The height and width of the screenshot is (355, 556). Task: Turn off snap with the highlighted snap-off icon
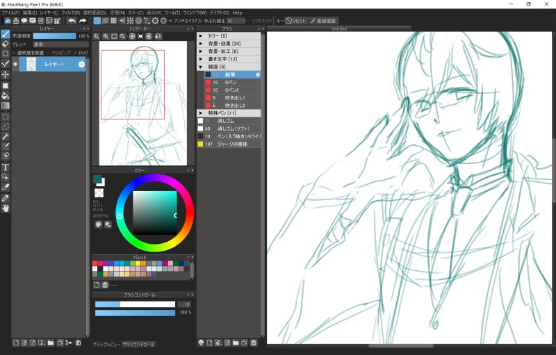click(x=97, y=21)
